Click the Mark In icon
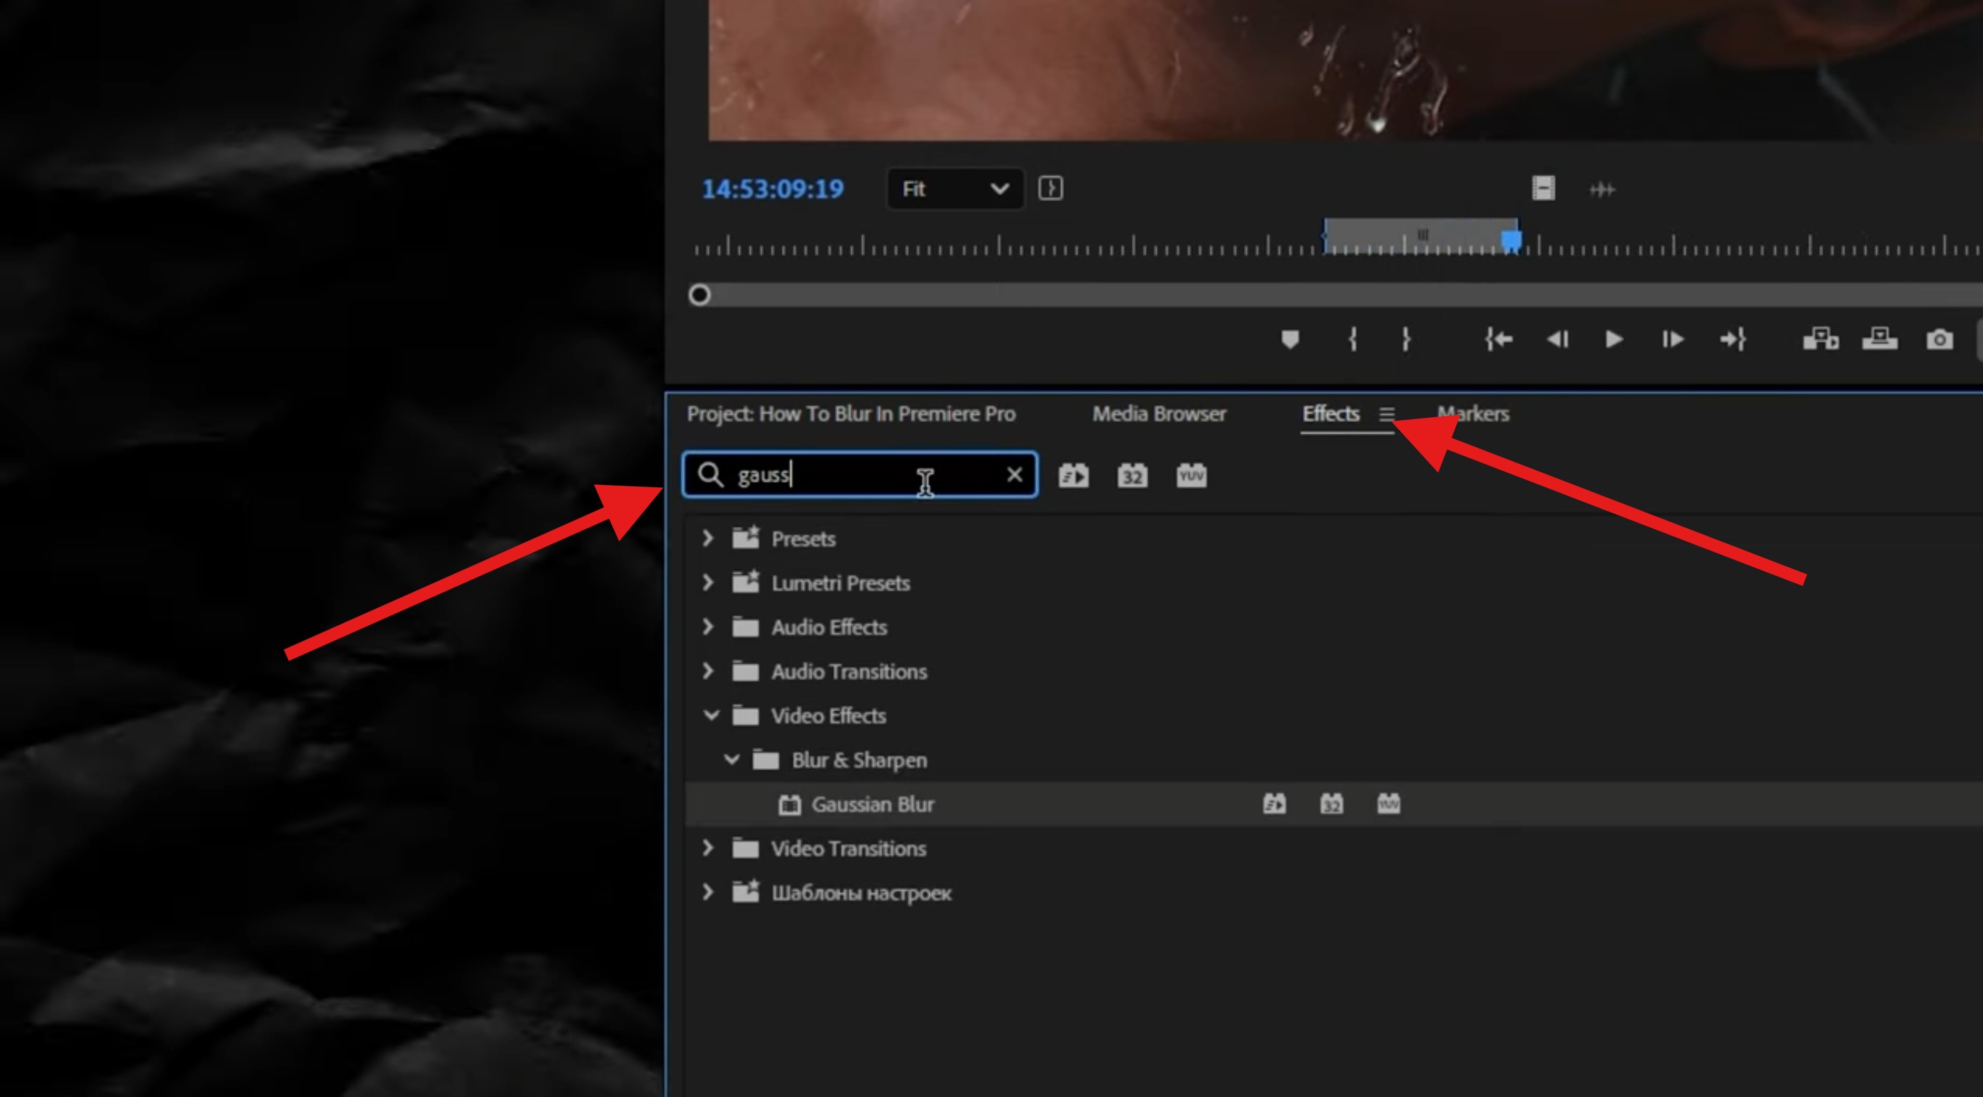This screenshot has width=1983, height=1097. click(x=1353, y=340)
